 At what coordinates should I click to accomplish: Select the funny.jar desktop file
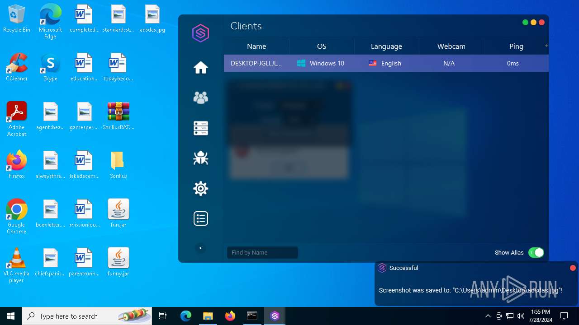tap(119, 262)
